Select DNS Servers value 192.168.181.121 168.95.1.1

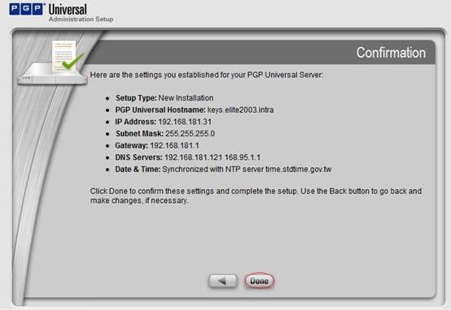pos(212,157)
